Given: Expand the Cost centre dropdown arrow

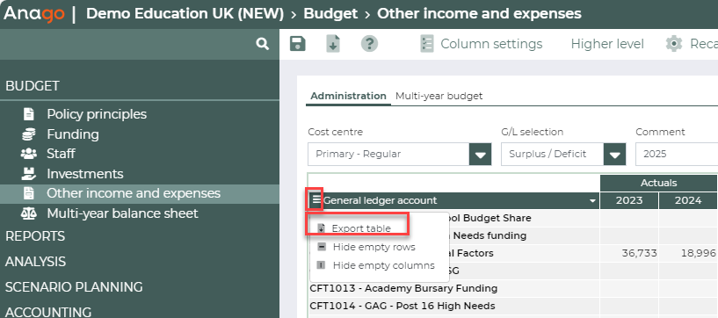Looking at the screenshot, I should pos(481,155).
